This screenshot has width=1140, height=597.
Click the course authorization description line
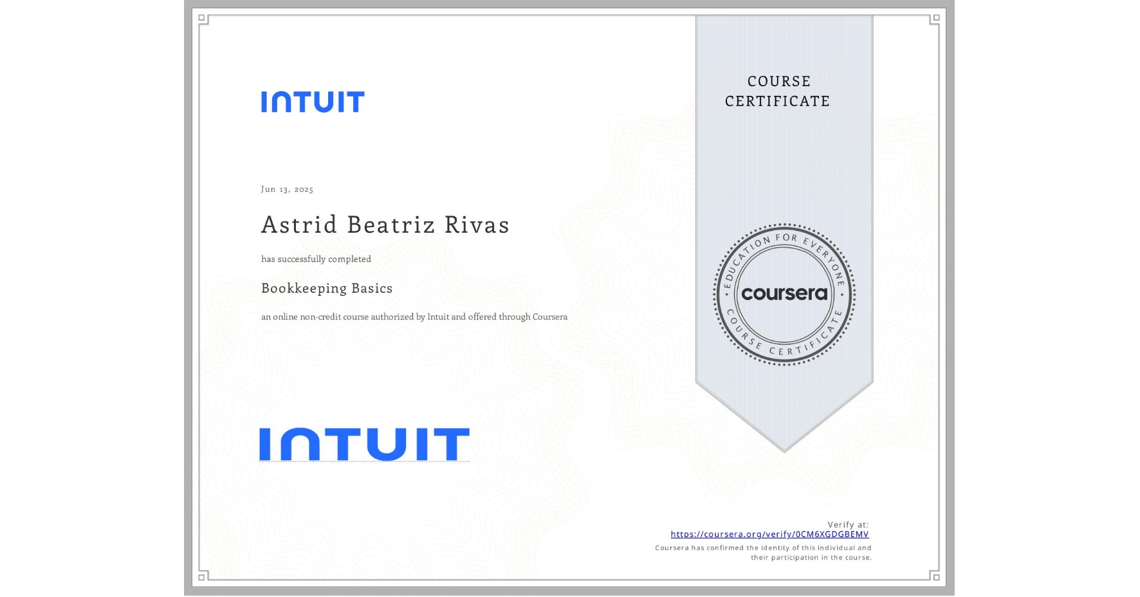pyautogui.click(x=414, y=317)
